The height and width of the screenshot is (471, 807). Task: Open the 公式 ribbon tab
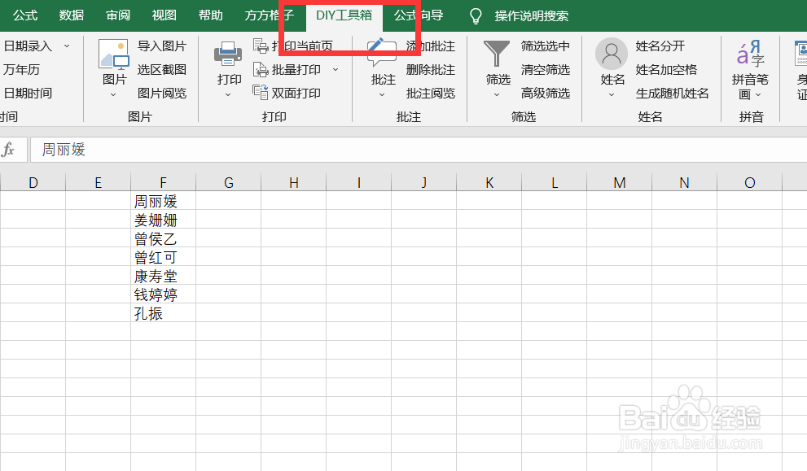tap(25, 15)
